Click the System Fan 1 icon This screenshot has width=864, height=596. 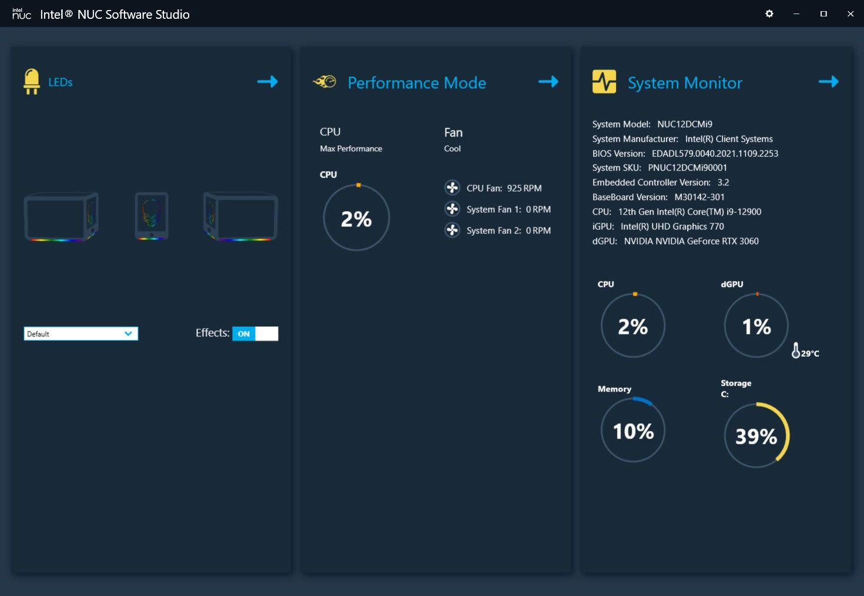click(x=452, y=209)
